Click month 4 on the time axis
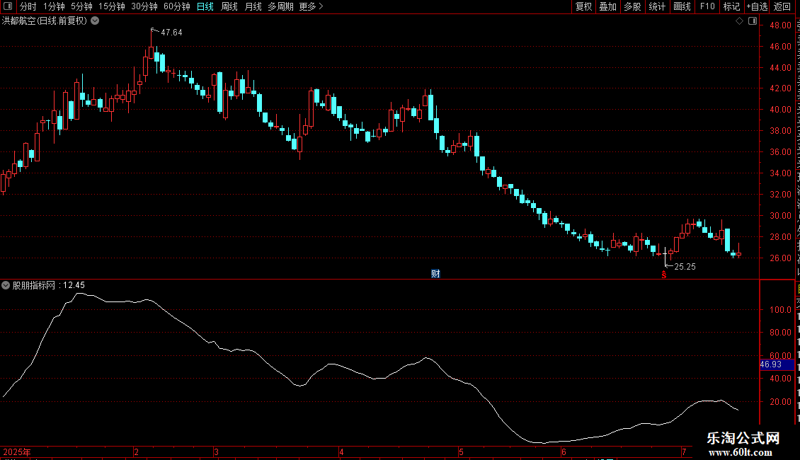The height and width of the screenshot is (460, 800). click(341, 452)
